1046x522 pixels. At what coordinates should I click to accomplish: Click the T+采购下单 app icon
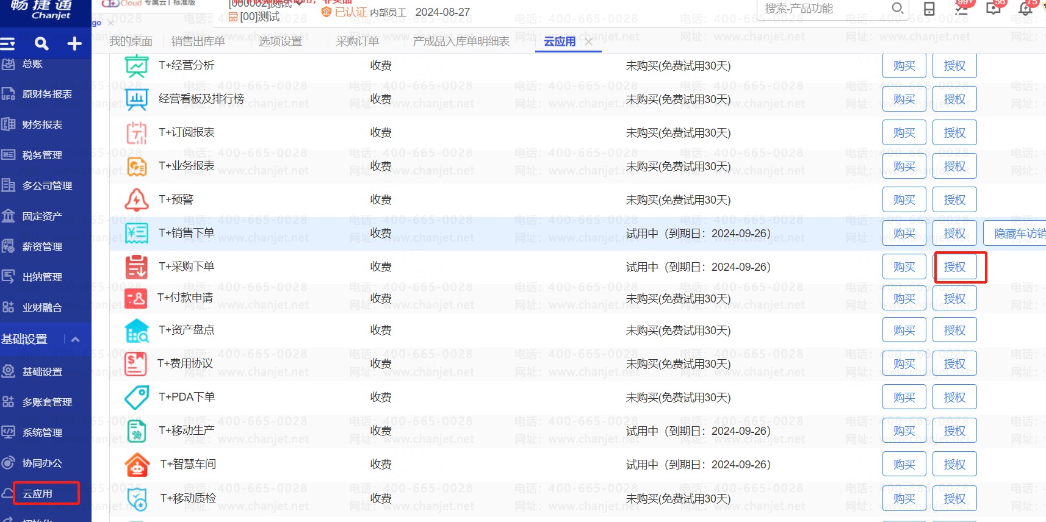click(x=137, y=267)
